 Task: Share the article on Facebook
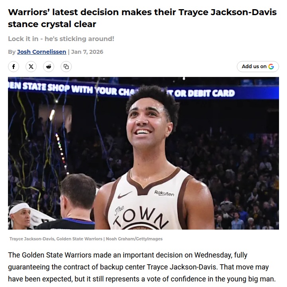tap(14, 67)
